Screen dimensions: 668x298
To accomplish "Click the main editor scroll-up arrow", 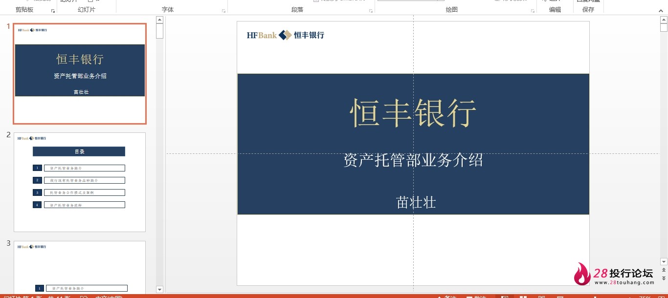I will (x=664, y=20).
